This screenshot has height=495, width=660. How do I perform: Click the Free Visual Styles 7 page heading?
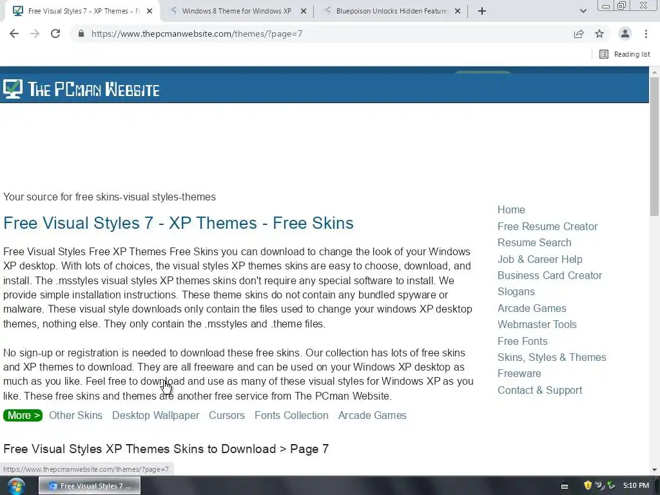pos(179,223)
